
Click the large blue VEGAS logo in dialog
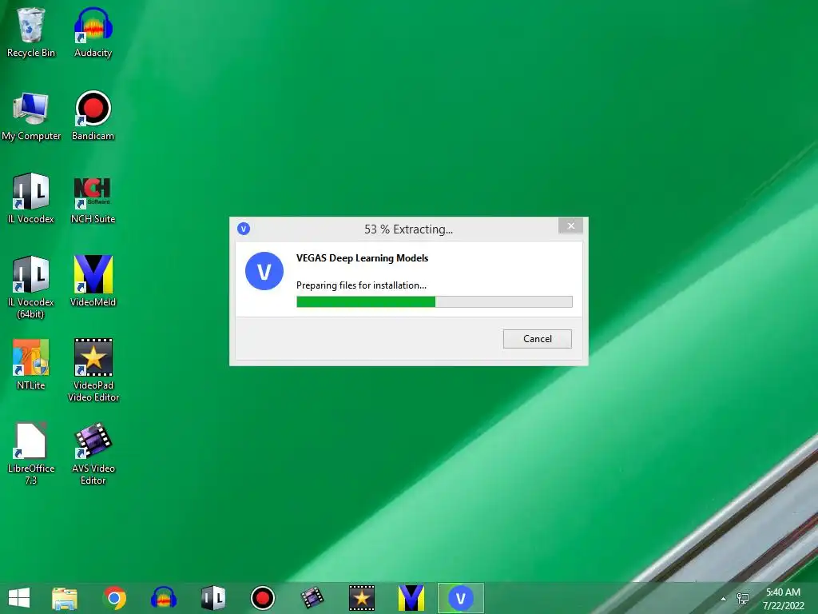point(264,271)
